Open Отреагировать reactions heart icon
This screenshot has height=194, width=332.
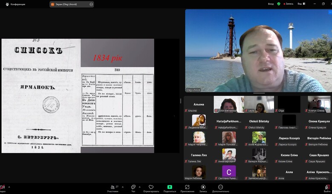click(x=151, y=188)
